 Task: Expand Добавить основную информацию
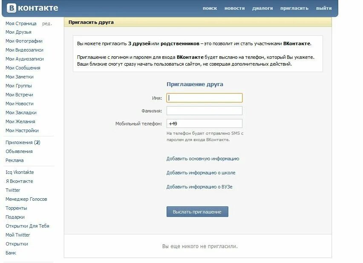[x=203, y=159]
